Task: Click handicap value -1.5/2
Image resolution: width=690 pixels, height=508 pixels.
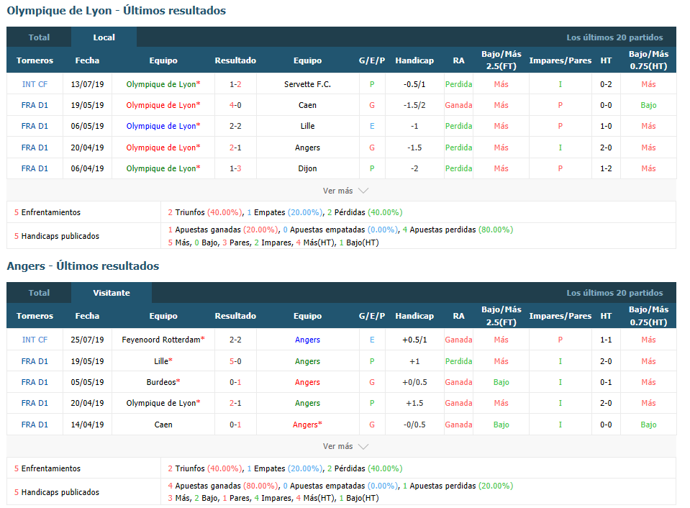Action: (x=414, y=105)
